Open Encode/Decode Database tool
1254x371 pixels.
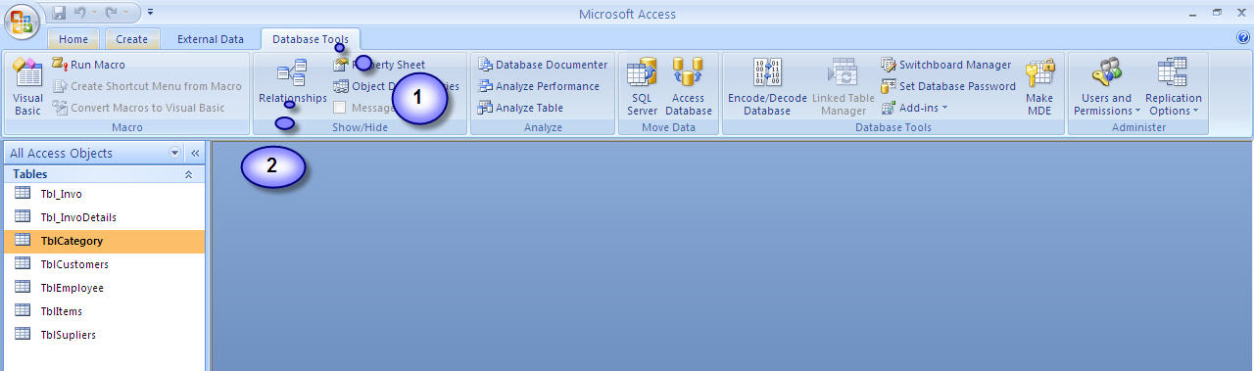[766, 86]
